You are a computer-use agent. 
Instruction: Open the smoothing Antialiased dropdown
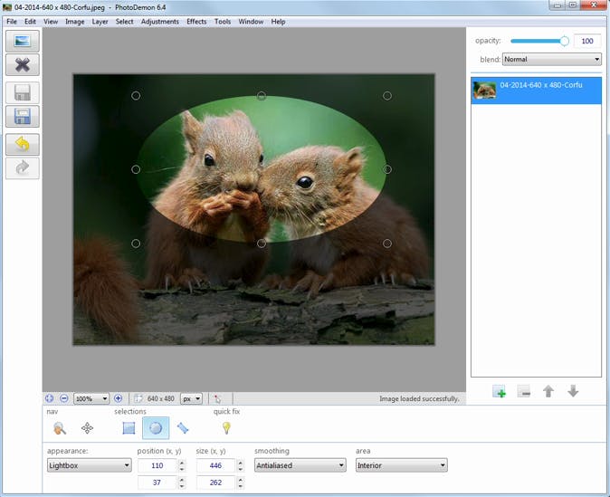coord(300,465)
